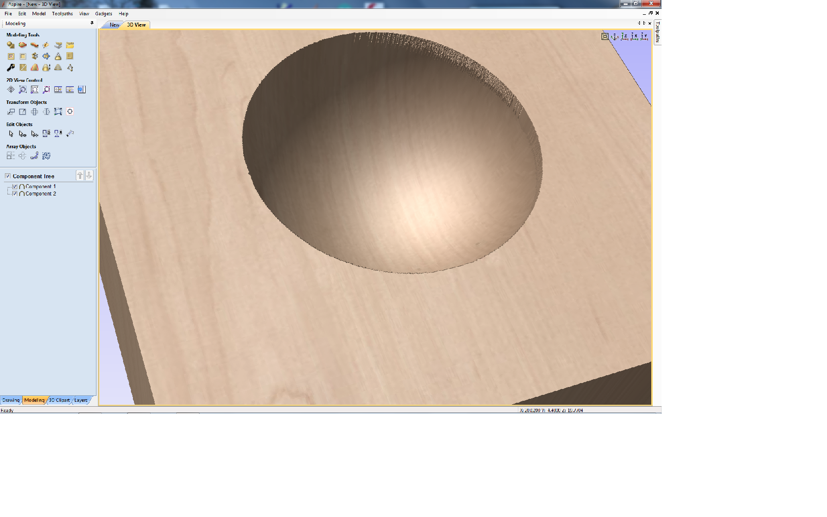Uncheck the Component 2 visibility checkbox

(x=15, y=194)
